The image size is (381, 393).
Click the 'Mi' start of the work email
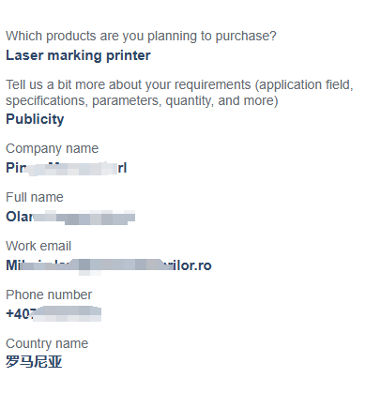pyautogui.click(x=13, y=265)
